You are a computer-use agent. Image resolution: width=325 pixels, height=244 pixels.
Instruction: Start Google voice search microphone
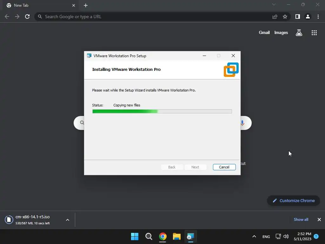click(x=242, y=123)
